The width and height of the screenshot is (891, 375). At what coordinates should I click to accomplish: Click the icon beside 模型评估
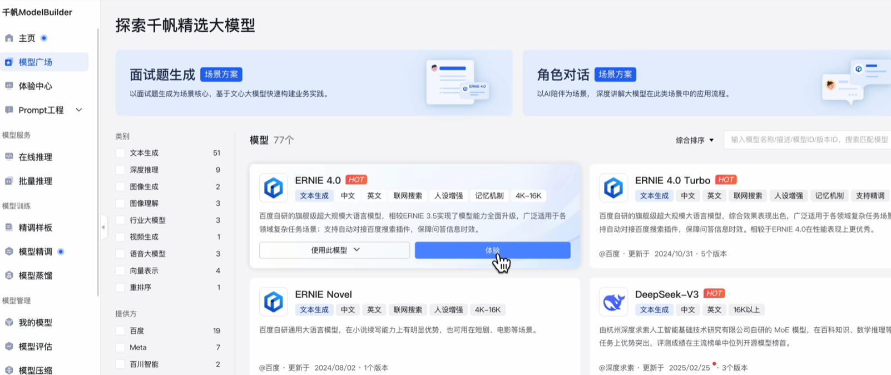9,346
